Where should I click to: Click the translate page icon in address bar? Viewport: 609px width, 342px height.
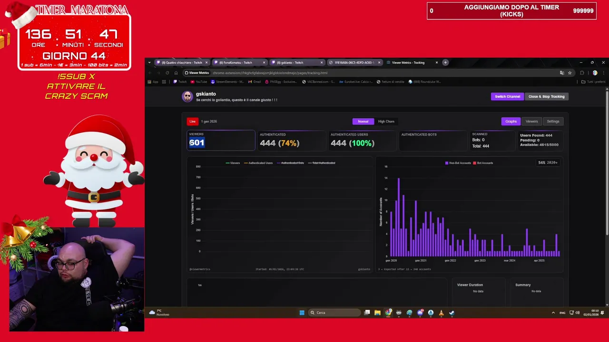(562, 73)
